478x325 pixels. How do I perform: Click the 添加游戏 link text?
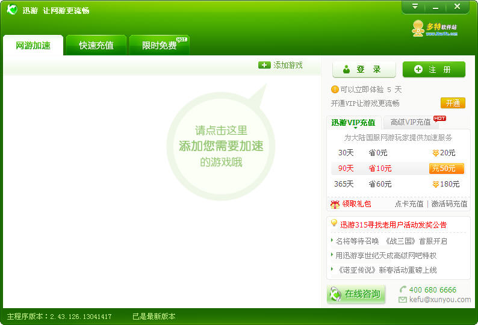[288, 65]
